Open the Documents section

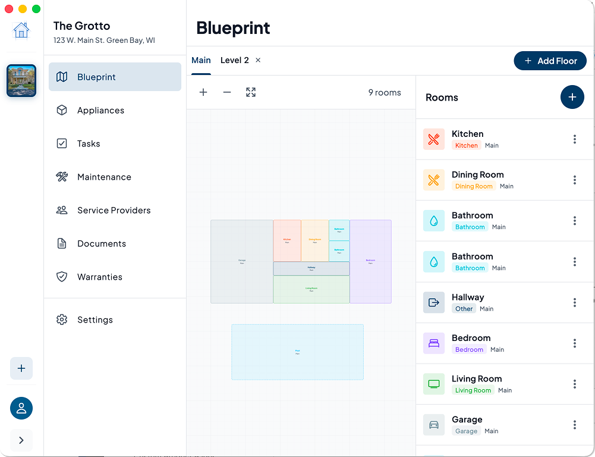click(x=101, y=243)
